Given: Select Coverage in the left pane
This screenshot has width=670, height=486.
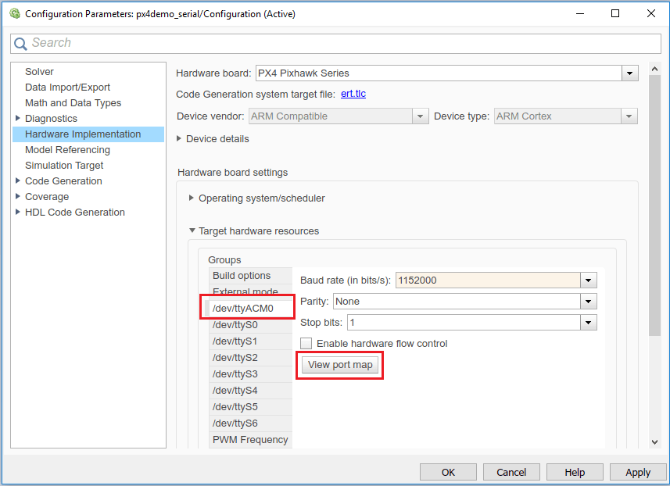Looking at the screenshot, I should tap(47, 196).
